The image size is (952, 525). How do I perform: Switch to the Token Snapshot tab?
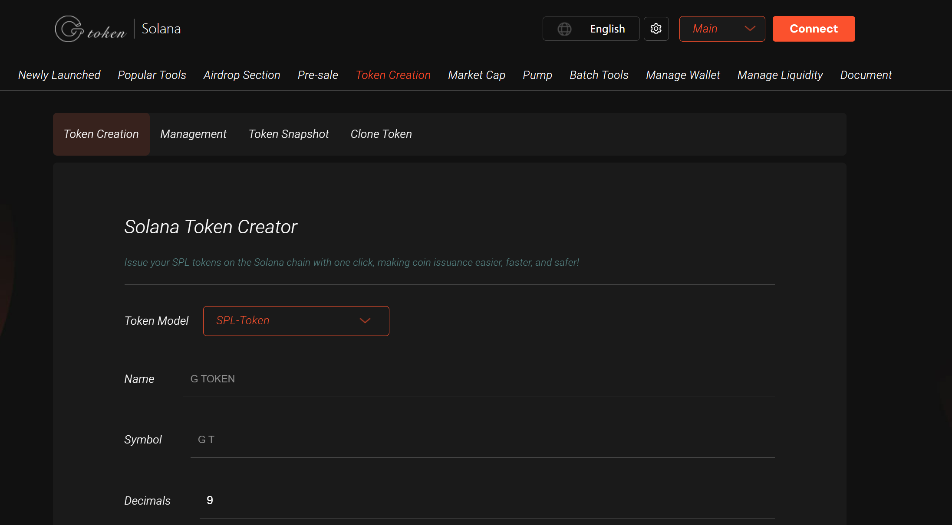pyautogui.click(x=289, y=134)
